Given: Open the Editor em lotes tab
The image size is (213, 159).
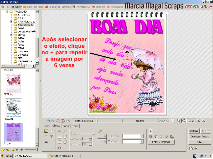Looking at the screenshot, I should (33, 7).
